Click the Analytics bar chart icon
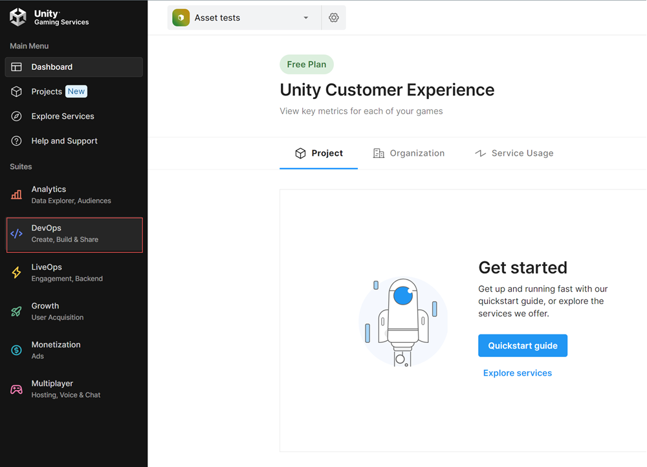 click(x=17, y=195)
